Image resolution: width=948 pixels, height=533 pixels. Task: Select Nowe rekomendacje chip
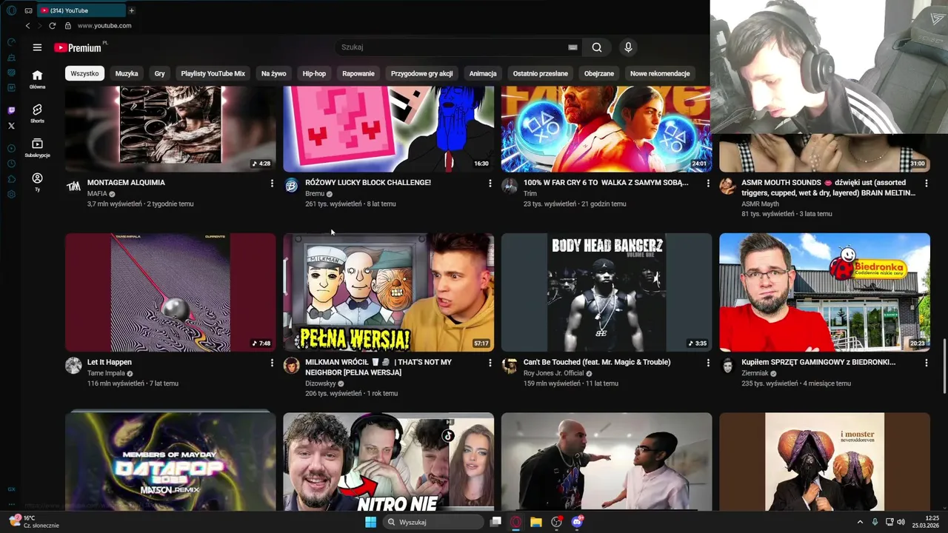tap(660, 73)
